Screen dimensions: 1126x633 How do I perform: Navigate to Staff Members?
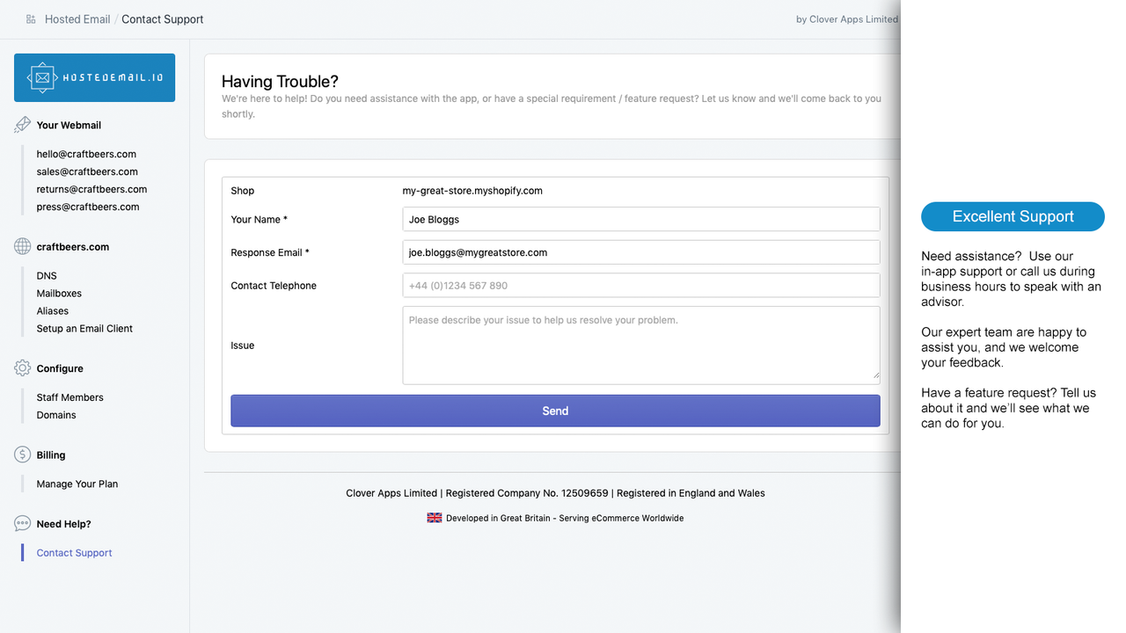pyautogui.click(x=70, y=397)
